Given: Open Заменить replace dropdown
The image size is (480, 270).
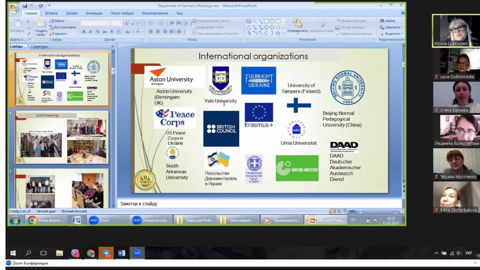Looking at the screenshot, I should [x=392, y=27].
